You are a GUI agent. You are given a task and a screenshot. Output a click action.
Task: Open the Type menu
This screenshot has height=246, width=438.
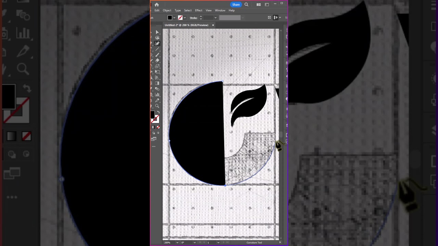[x=178, y=11]
